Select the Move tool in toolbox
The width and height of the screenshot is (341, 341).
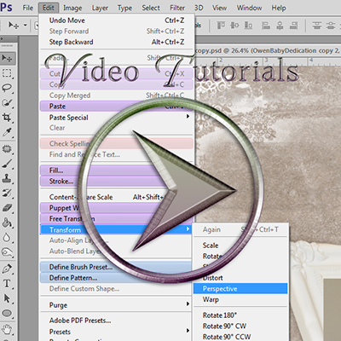click(x=7, y=58)
